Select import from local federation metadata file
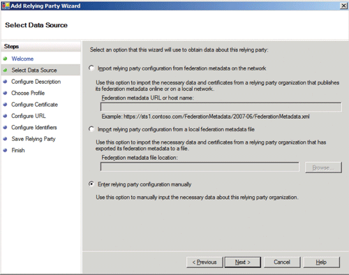Screen dimensions: 349x275 click(91, 129)
